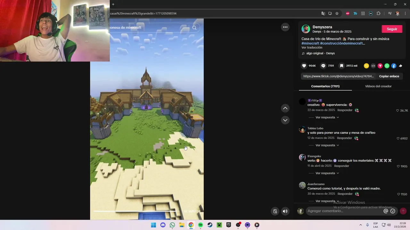
Task: Reply to IFsongoku's comment
Action: (x=341, y=166)
